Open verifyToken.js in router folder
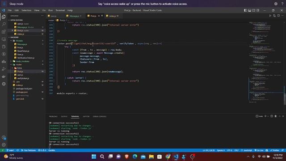Screen dimensions: 286x161 pos(23,78)
